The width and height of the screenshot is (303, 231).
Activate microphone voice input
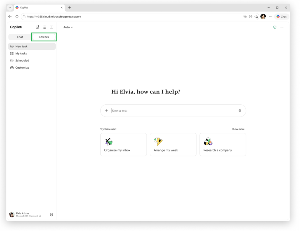tap(240, 111)
